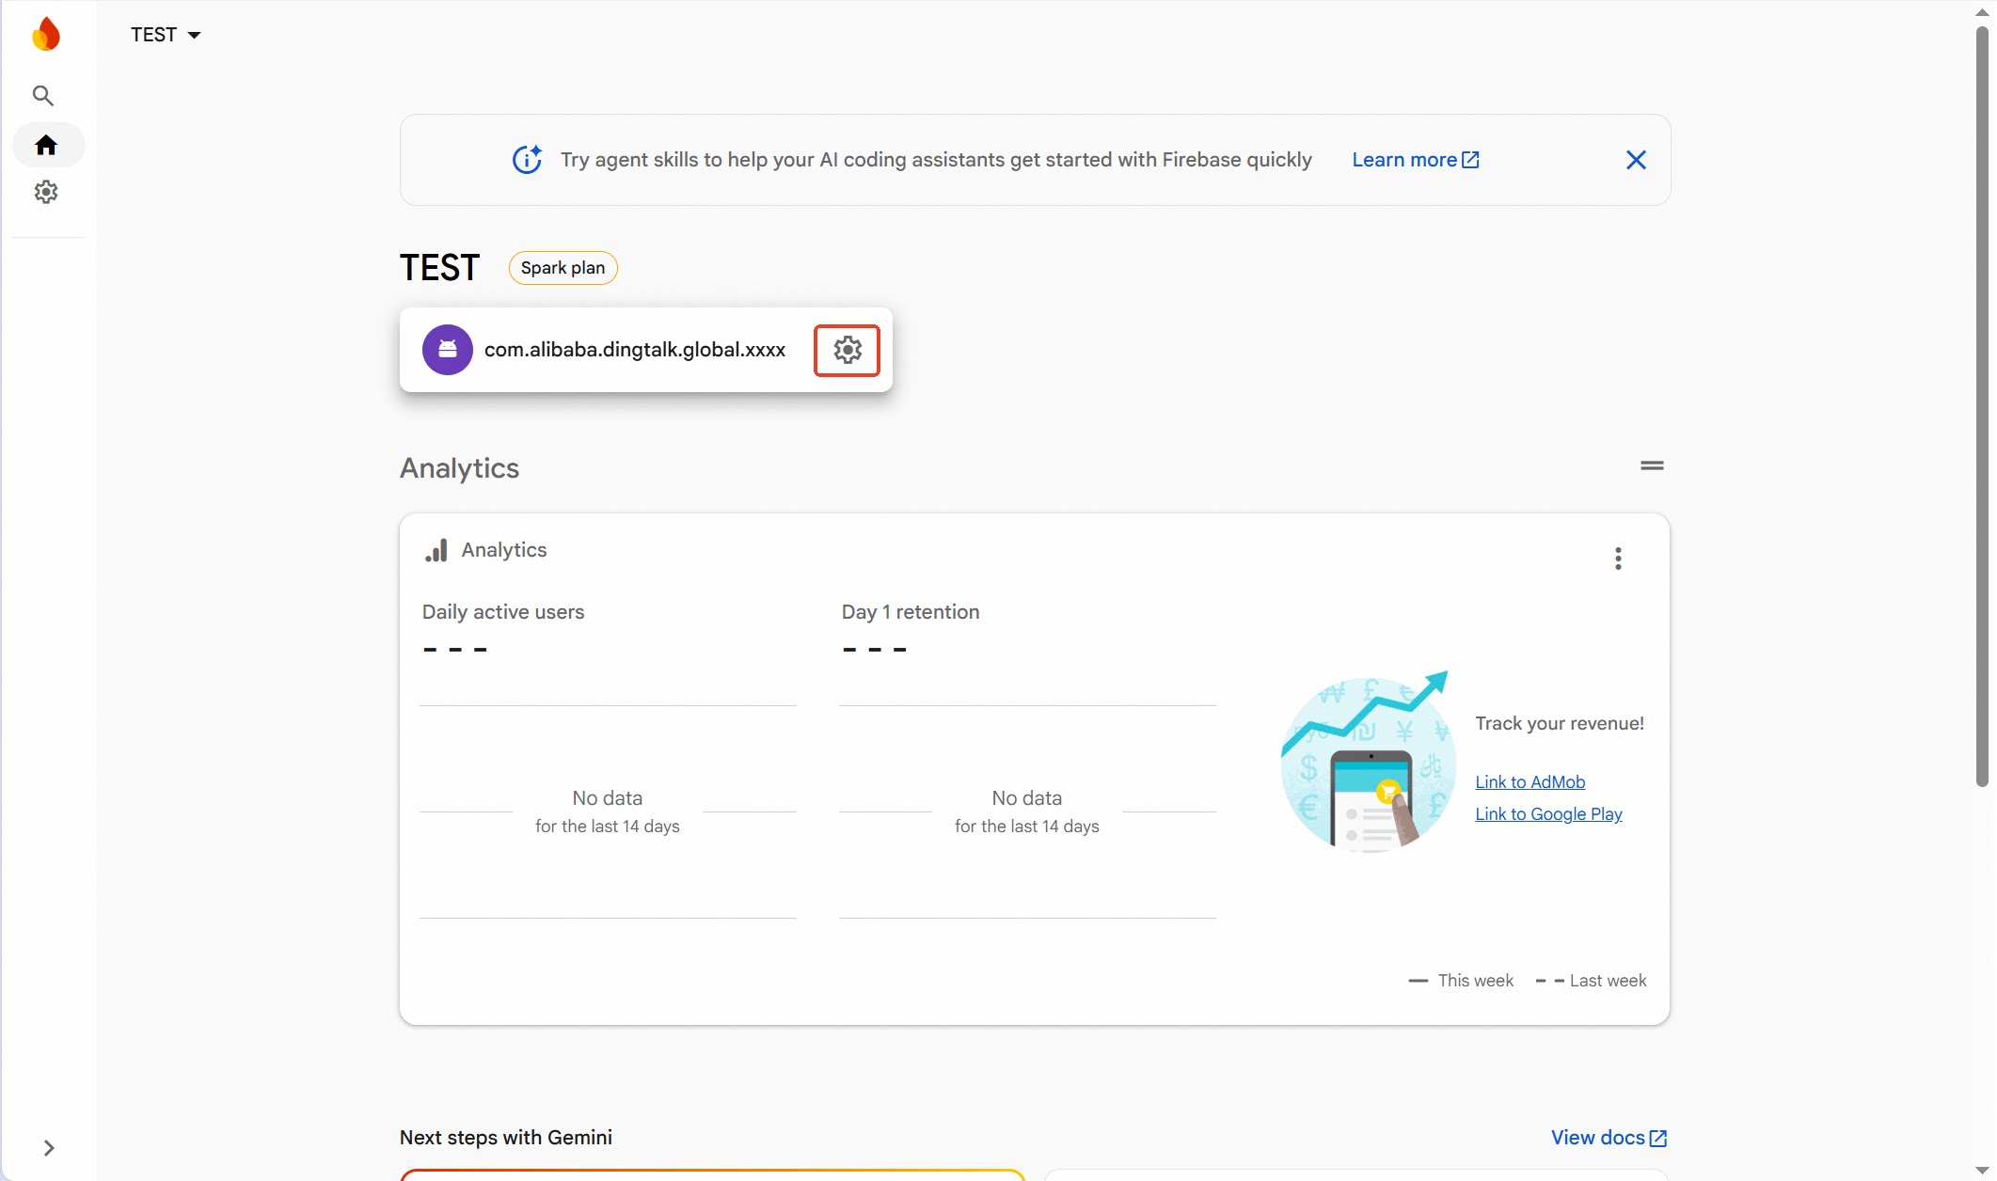The image size is (1997, 1181).
Task: Click Track your revenue! text
Action: coord(1560,723)
